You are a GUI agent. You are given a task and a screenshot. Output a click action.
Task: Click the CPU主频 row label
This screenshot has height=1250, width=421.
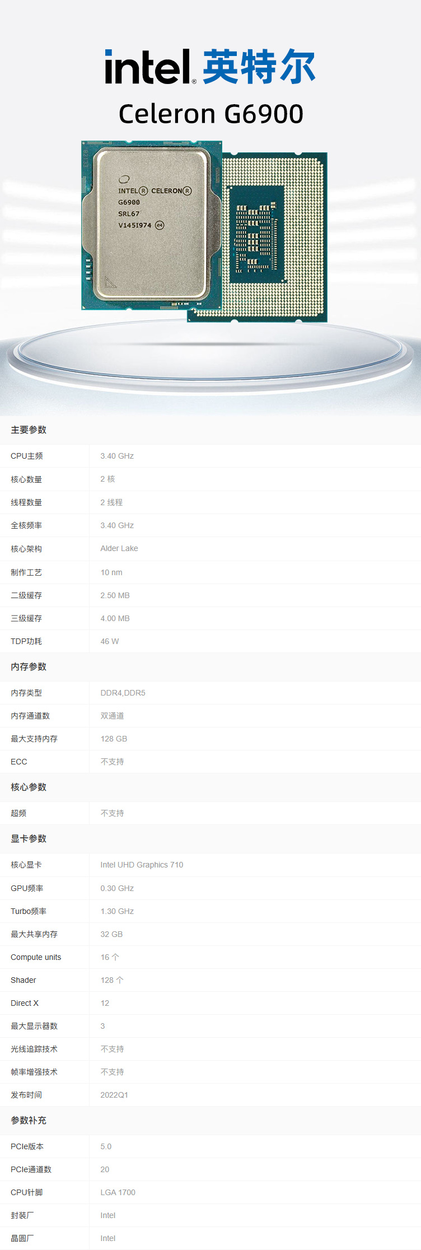27,456
